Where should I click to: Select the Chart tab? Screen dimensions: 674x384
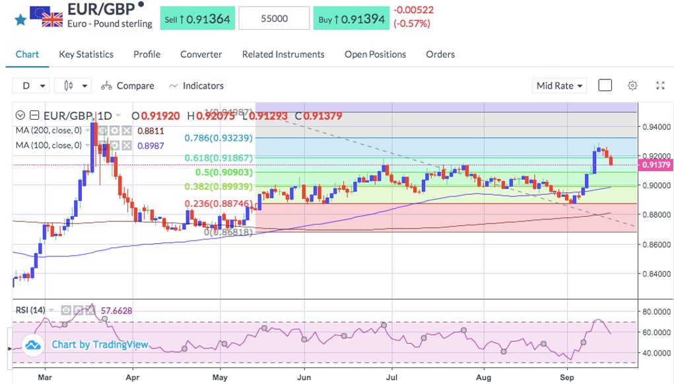pos(27,54)
